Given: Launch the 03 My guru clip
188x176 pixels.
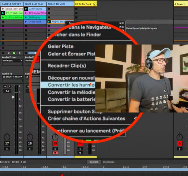Looking at the screenshot, I should coord(26,9).
